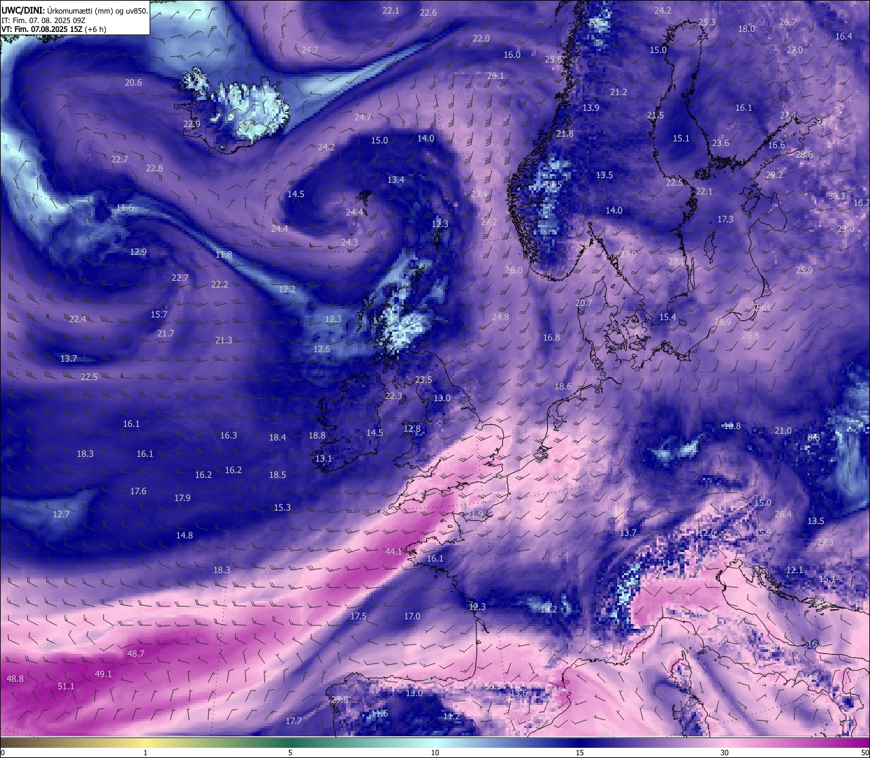This screenshot has width=870, height=758.
Task: Click the 12.1 value near the Adriatic
Action: point(795,570)
